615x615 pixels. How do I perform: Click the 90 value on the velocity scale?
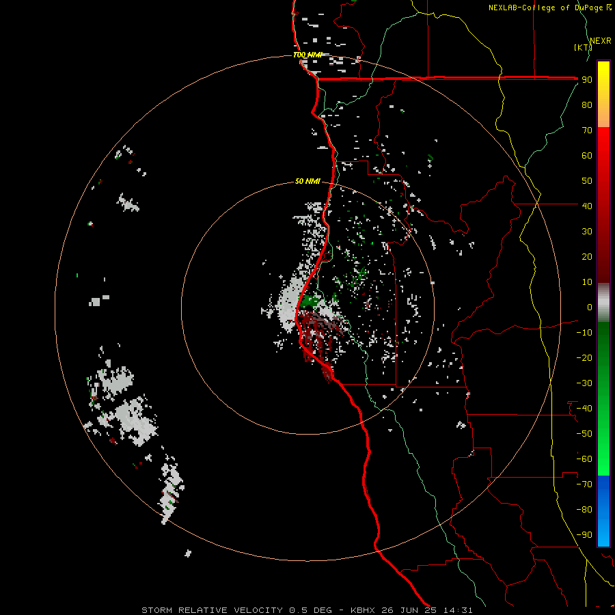click(x=587, y=80)
